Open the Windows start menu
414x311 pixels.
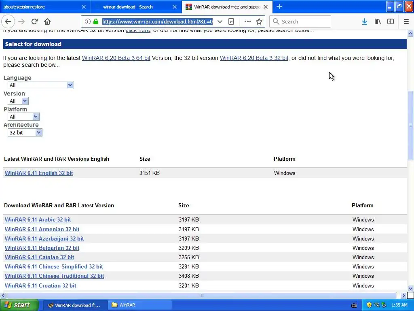(19, 305)
